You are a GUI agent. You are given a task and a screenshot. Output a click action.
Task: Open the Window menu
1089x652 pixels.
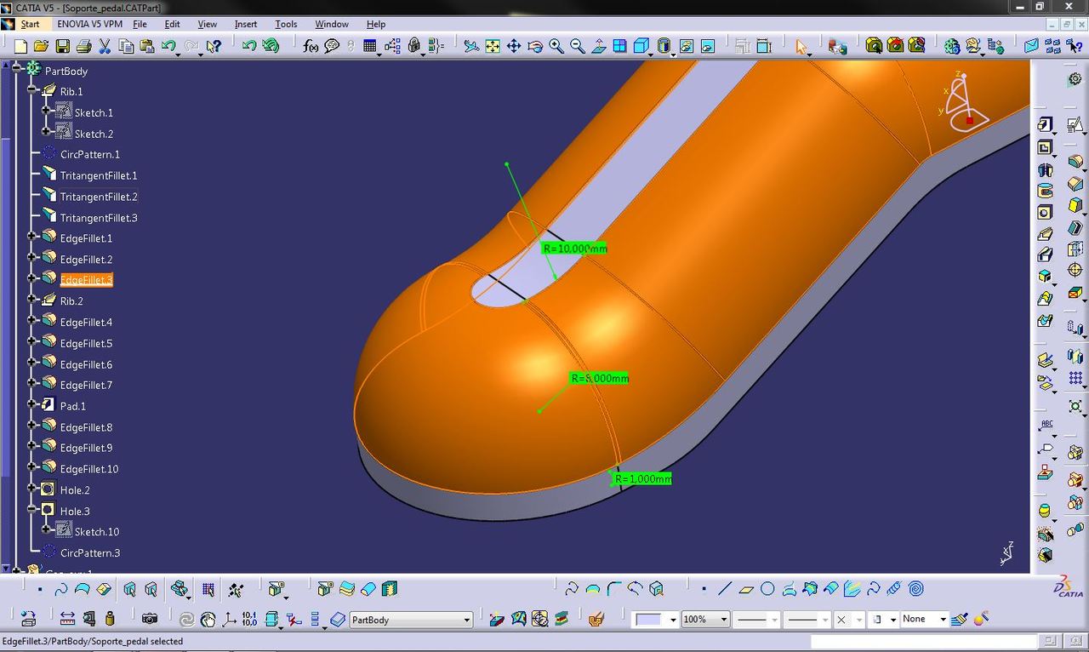point(332,24)
